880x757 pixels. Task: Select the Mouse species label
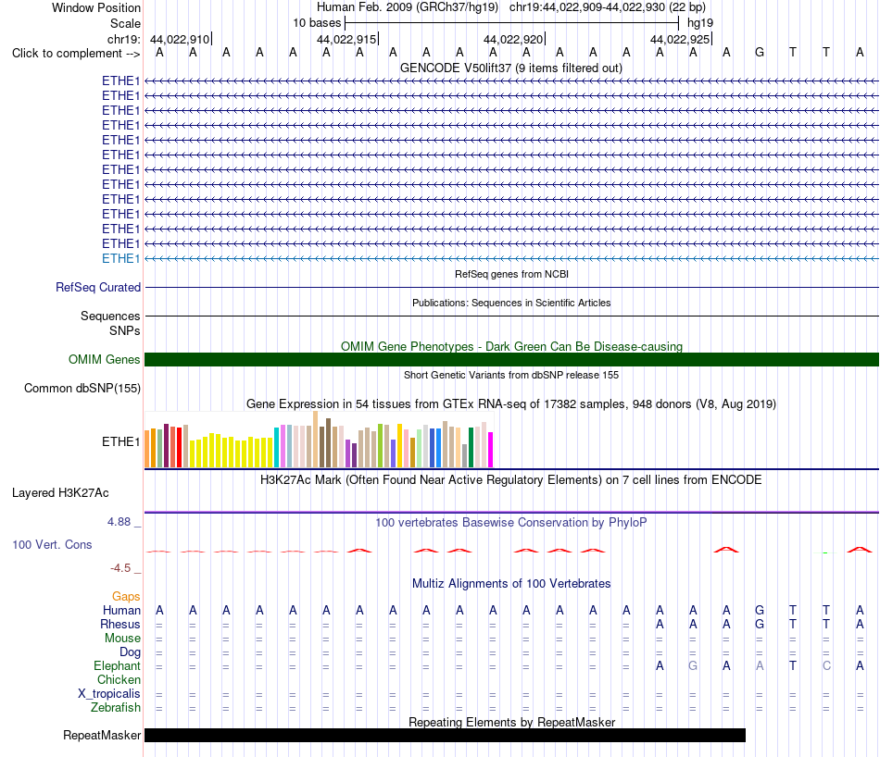click(x=122, y=639)
